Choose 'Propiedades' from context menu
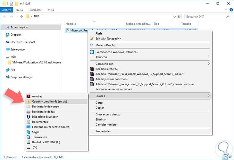The image size is (234, 160). pos(103,131)
